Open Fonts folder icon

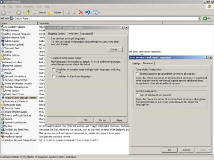click(x=3, y=59)
